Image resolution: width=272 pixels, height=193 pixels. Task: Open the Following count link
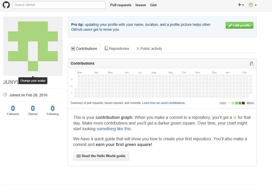point(53,110)
